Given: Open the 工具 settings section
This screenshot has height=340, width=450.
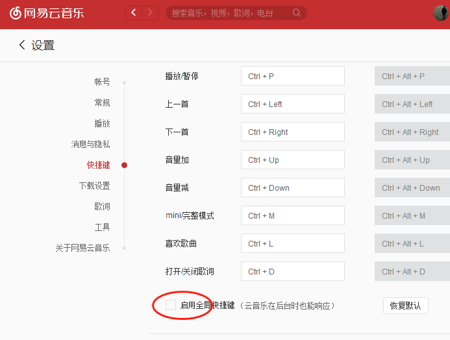Looking at the screenshot, I should 102,227.
